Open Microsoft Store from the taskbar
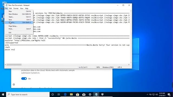The image size is (173, 97). pos(78,95)
